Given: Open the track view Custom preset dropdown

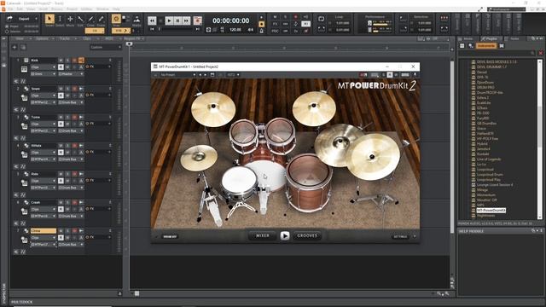Looking at the screenshot, I should tap(105, 48).
